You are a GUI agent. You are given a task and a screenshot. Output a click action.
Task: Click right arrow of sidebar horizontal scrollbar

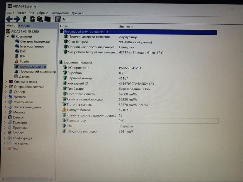51,179
